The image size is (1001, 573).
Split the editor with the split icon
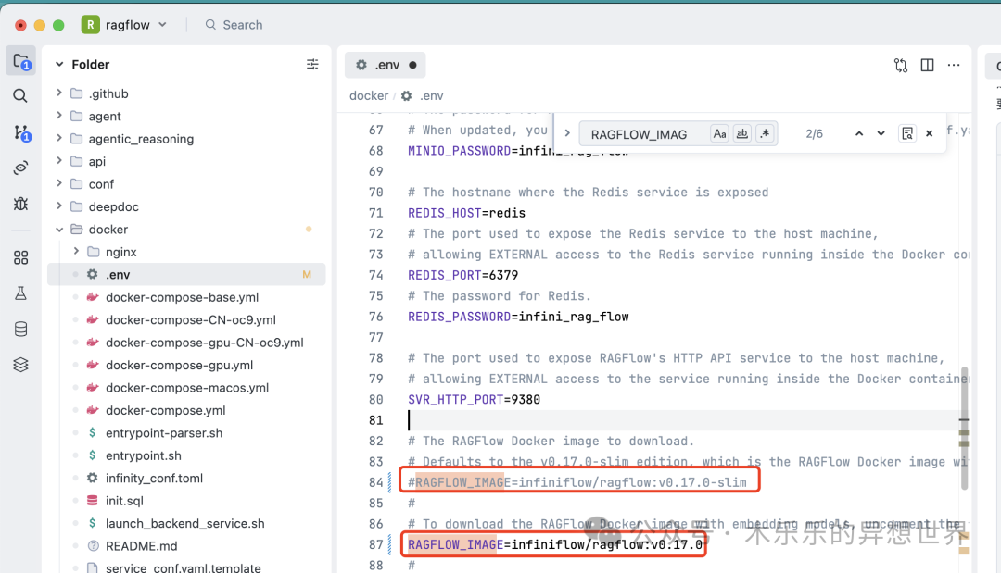(x=927, y=65)
